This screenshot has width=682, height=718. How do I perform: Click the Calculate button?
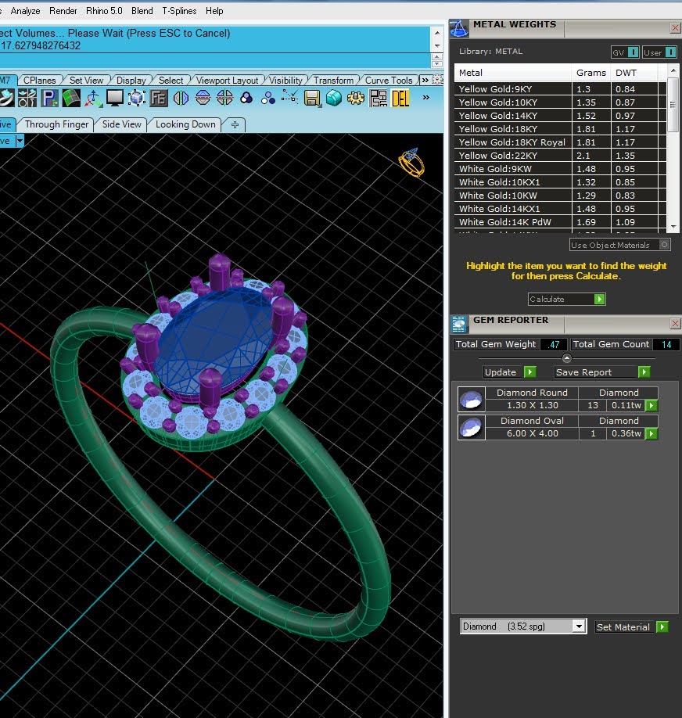point(566,299)
